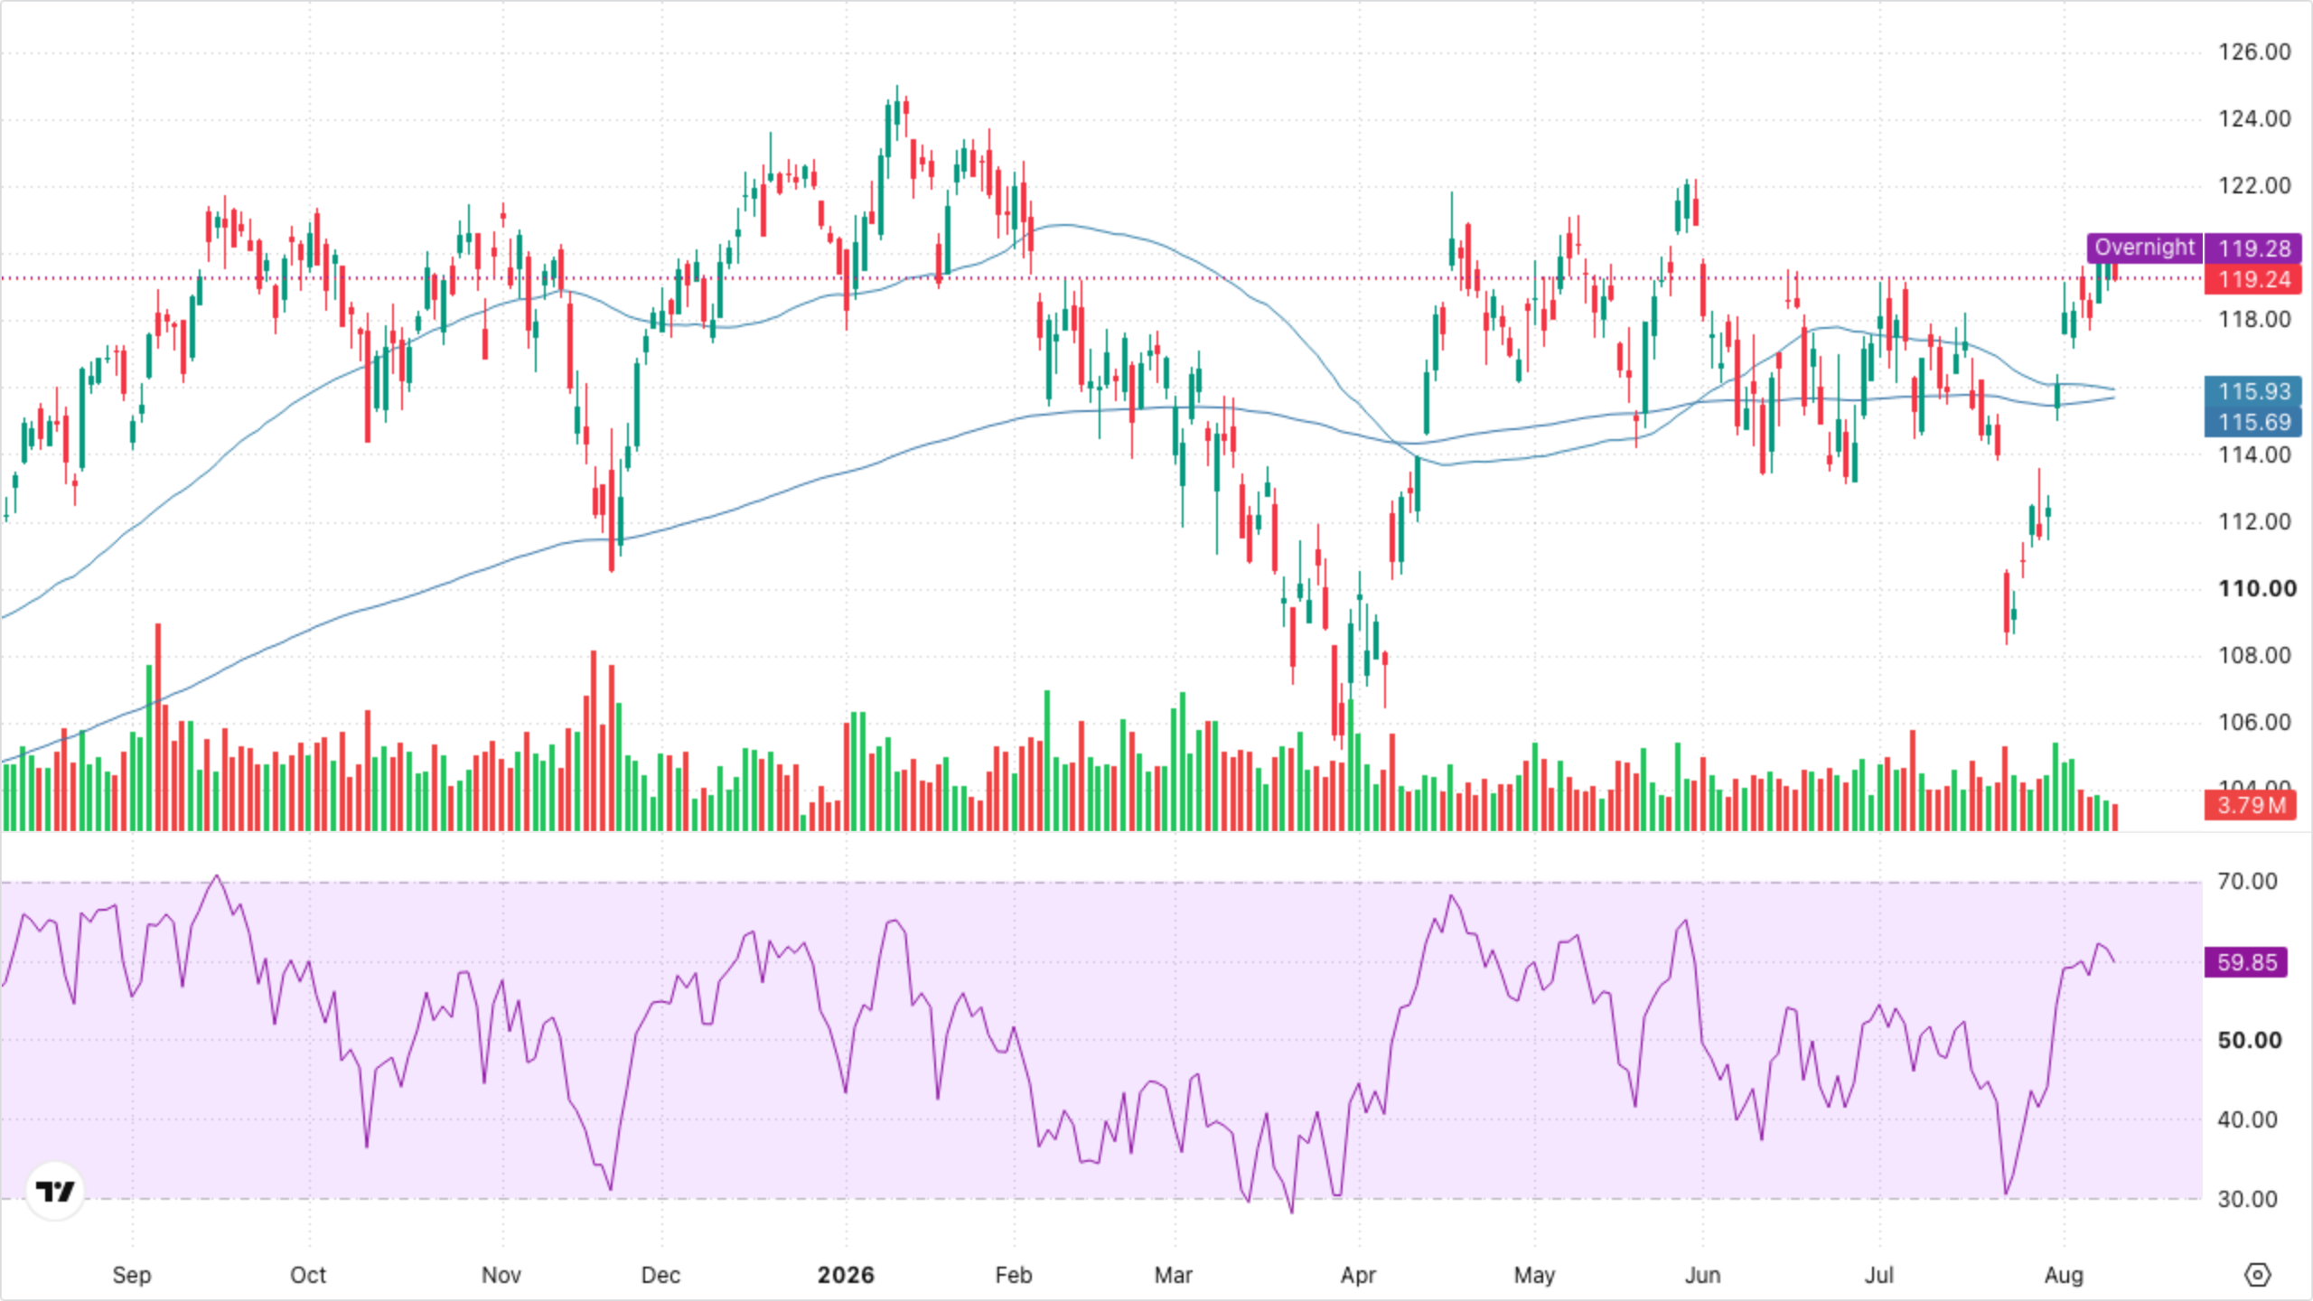Select the 30.00 RSI oversold level label
Screen dimensions: 2313x1301
pos(2247,1199)
